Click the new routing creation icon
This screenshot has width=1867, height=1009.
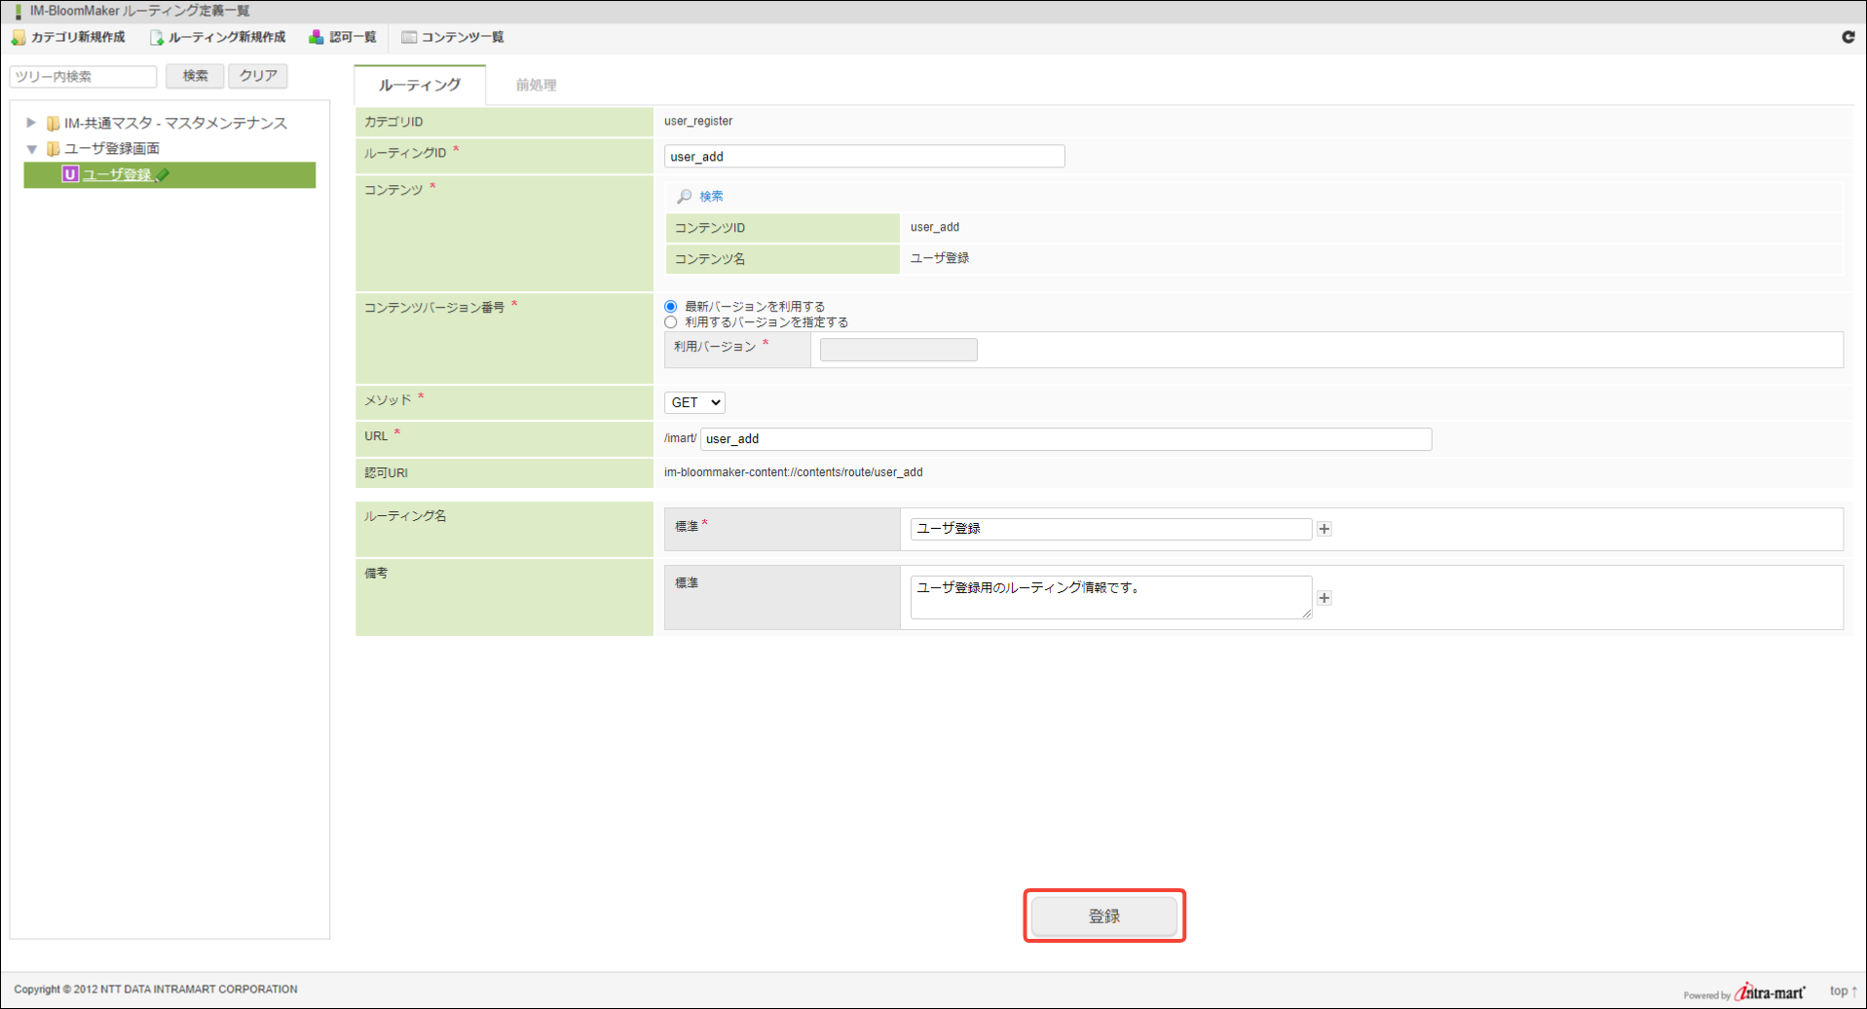coord(156,38)
